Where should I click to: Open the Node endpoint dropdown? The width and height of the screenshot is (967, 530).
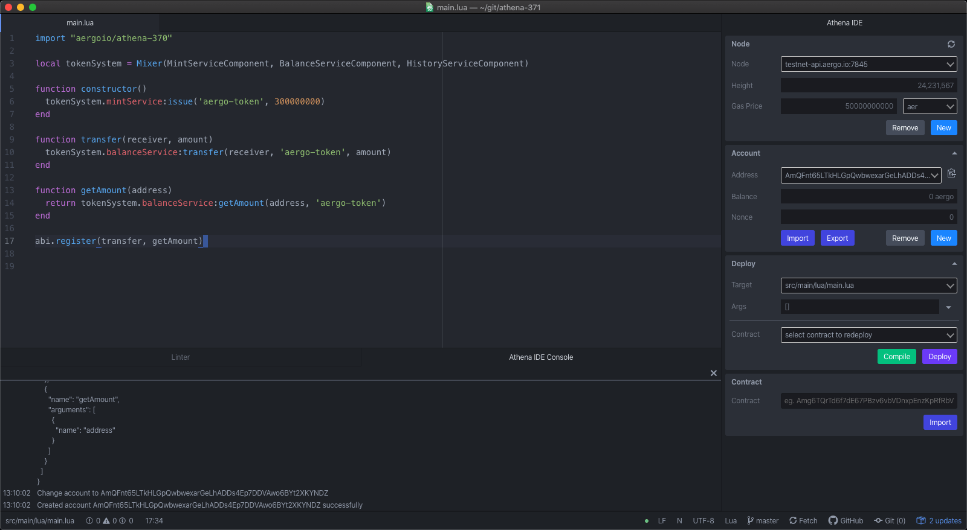(x=868, y=64)
